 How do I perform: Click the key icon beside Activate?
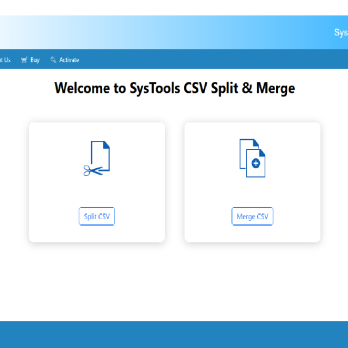click(53, 60)
